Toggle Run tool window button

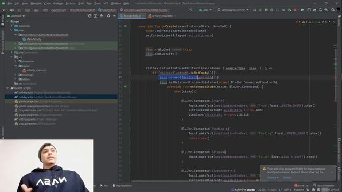pyautogui.click(x=104, y=186)
